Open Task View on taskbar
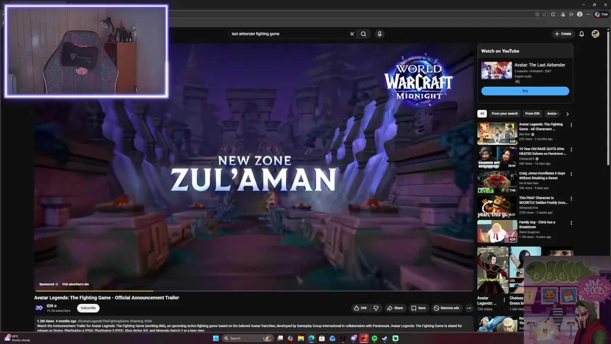The width and height of the screenshot is (611, 344). 280,338
